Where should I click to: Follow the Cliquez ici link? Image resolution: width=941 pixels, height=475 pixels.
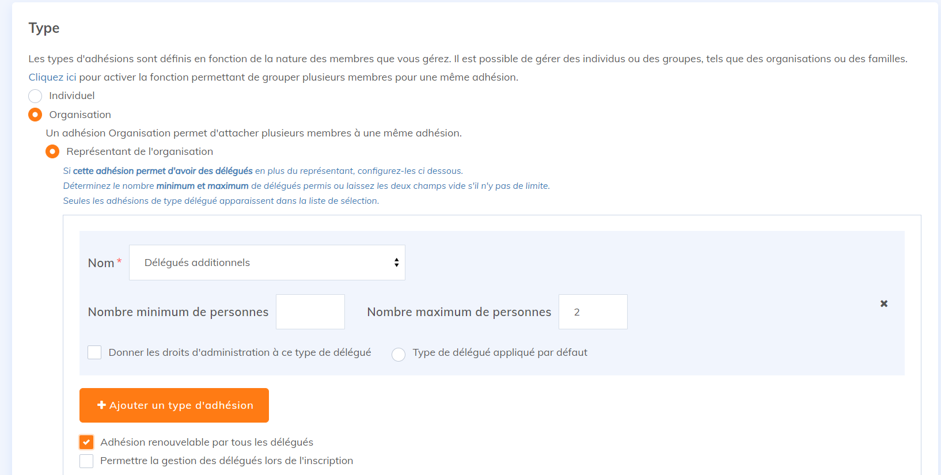click(52, 77)
